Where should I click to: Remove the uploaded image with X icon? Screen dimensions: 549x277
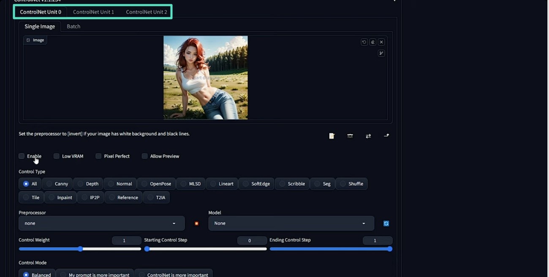381,42
